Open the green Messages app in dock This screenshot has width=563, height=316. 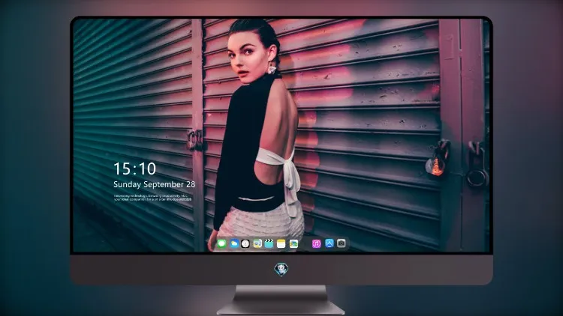coord(222,243)
